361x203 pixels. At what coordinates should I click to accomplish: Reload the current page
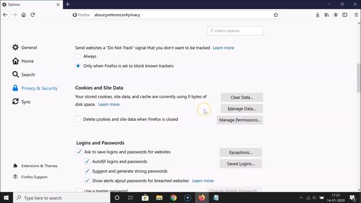[x=33, y=15]
